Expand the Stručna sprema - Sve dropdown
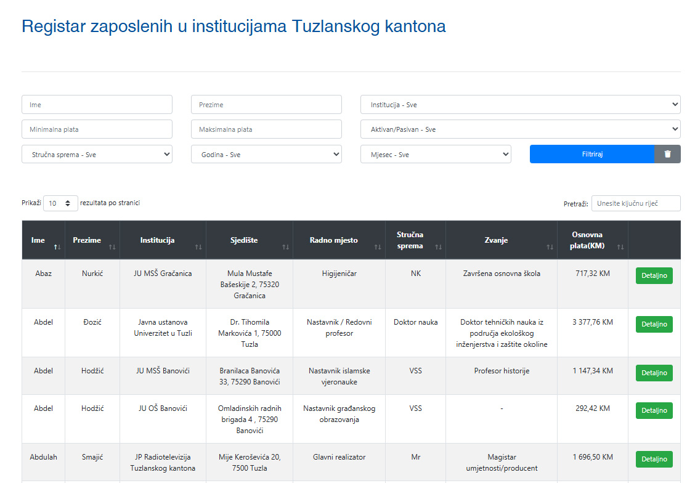This screenshot has width=695, height=483. pos(97,154)
